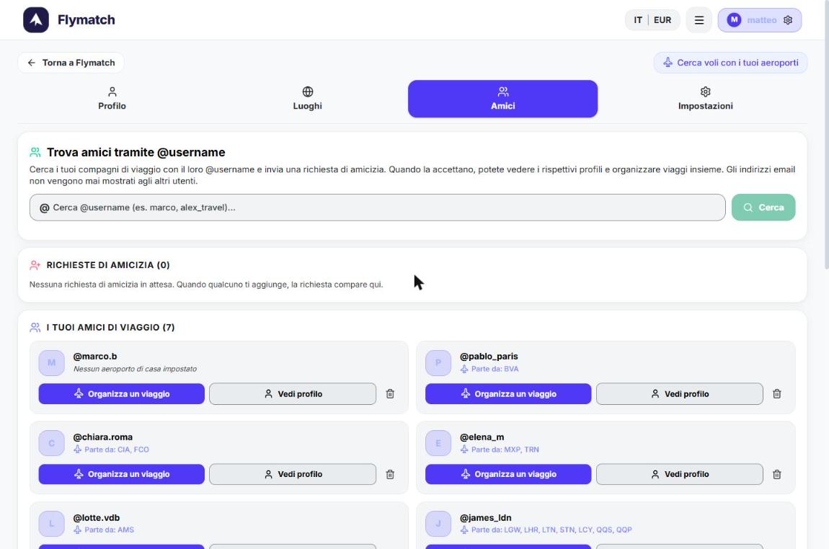
Task: Click the C avatar of @chiara.roma
Action: pos(51,443)
